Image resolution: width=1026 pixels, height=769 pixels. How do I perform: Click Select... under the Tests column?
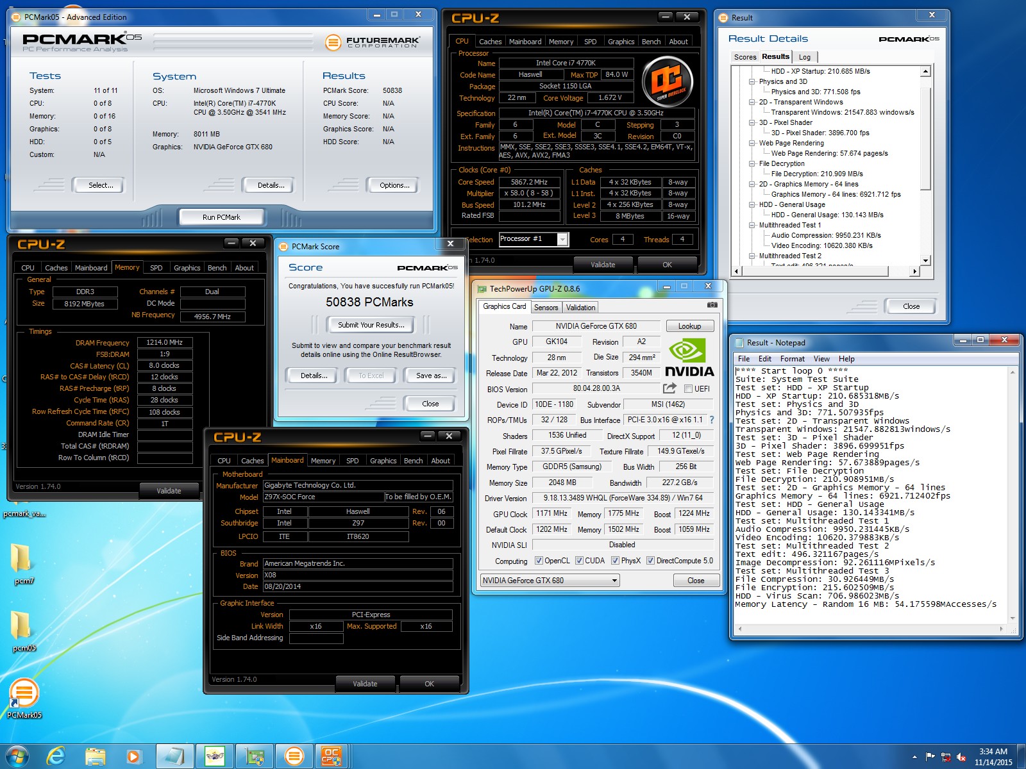click(100, 185)
